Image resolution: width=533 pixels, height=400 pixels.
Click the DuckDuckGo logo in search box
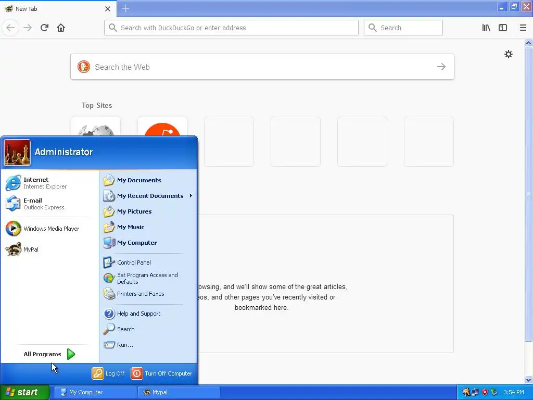click(x=84, y=67)
